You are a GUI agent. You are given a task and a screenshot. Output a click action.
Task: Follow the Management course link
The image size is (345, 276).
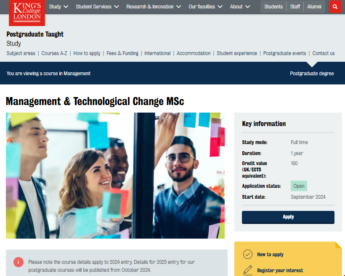[77, 74]
